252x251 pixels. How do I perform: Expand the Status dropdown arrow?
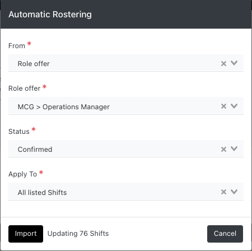pyautogui.click(x=234, y=148)
